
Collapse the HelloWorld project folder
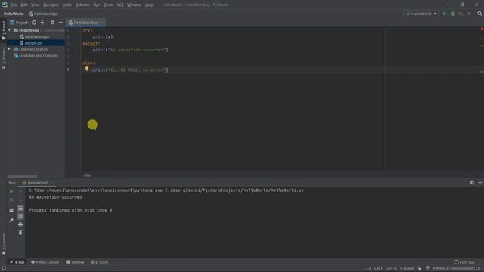pyautogui.click(x=10, y=30)
